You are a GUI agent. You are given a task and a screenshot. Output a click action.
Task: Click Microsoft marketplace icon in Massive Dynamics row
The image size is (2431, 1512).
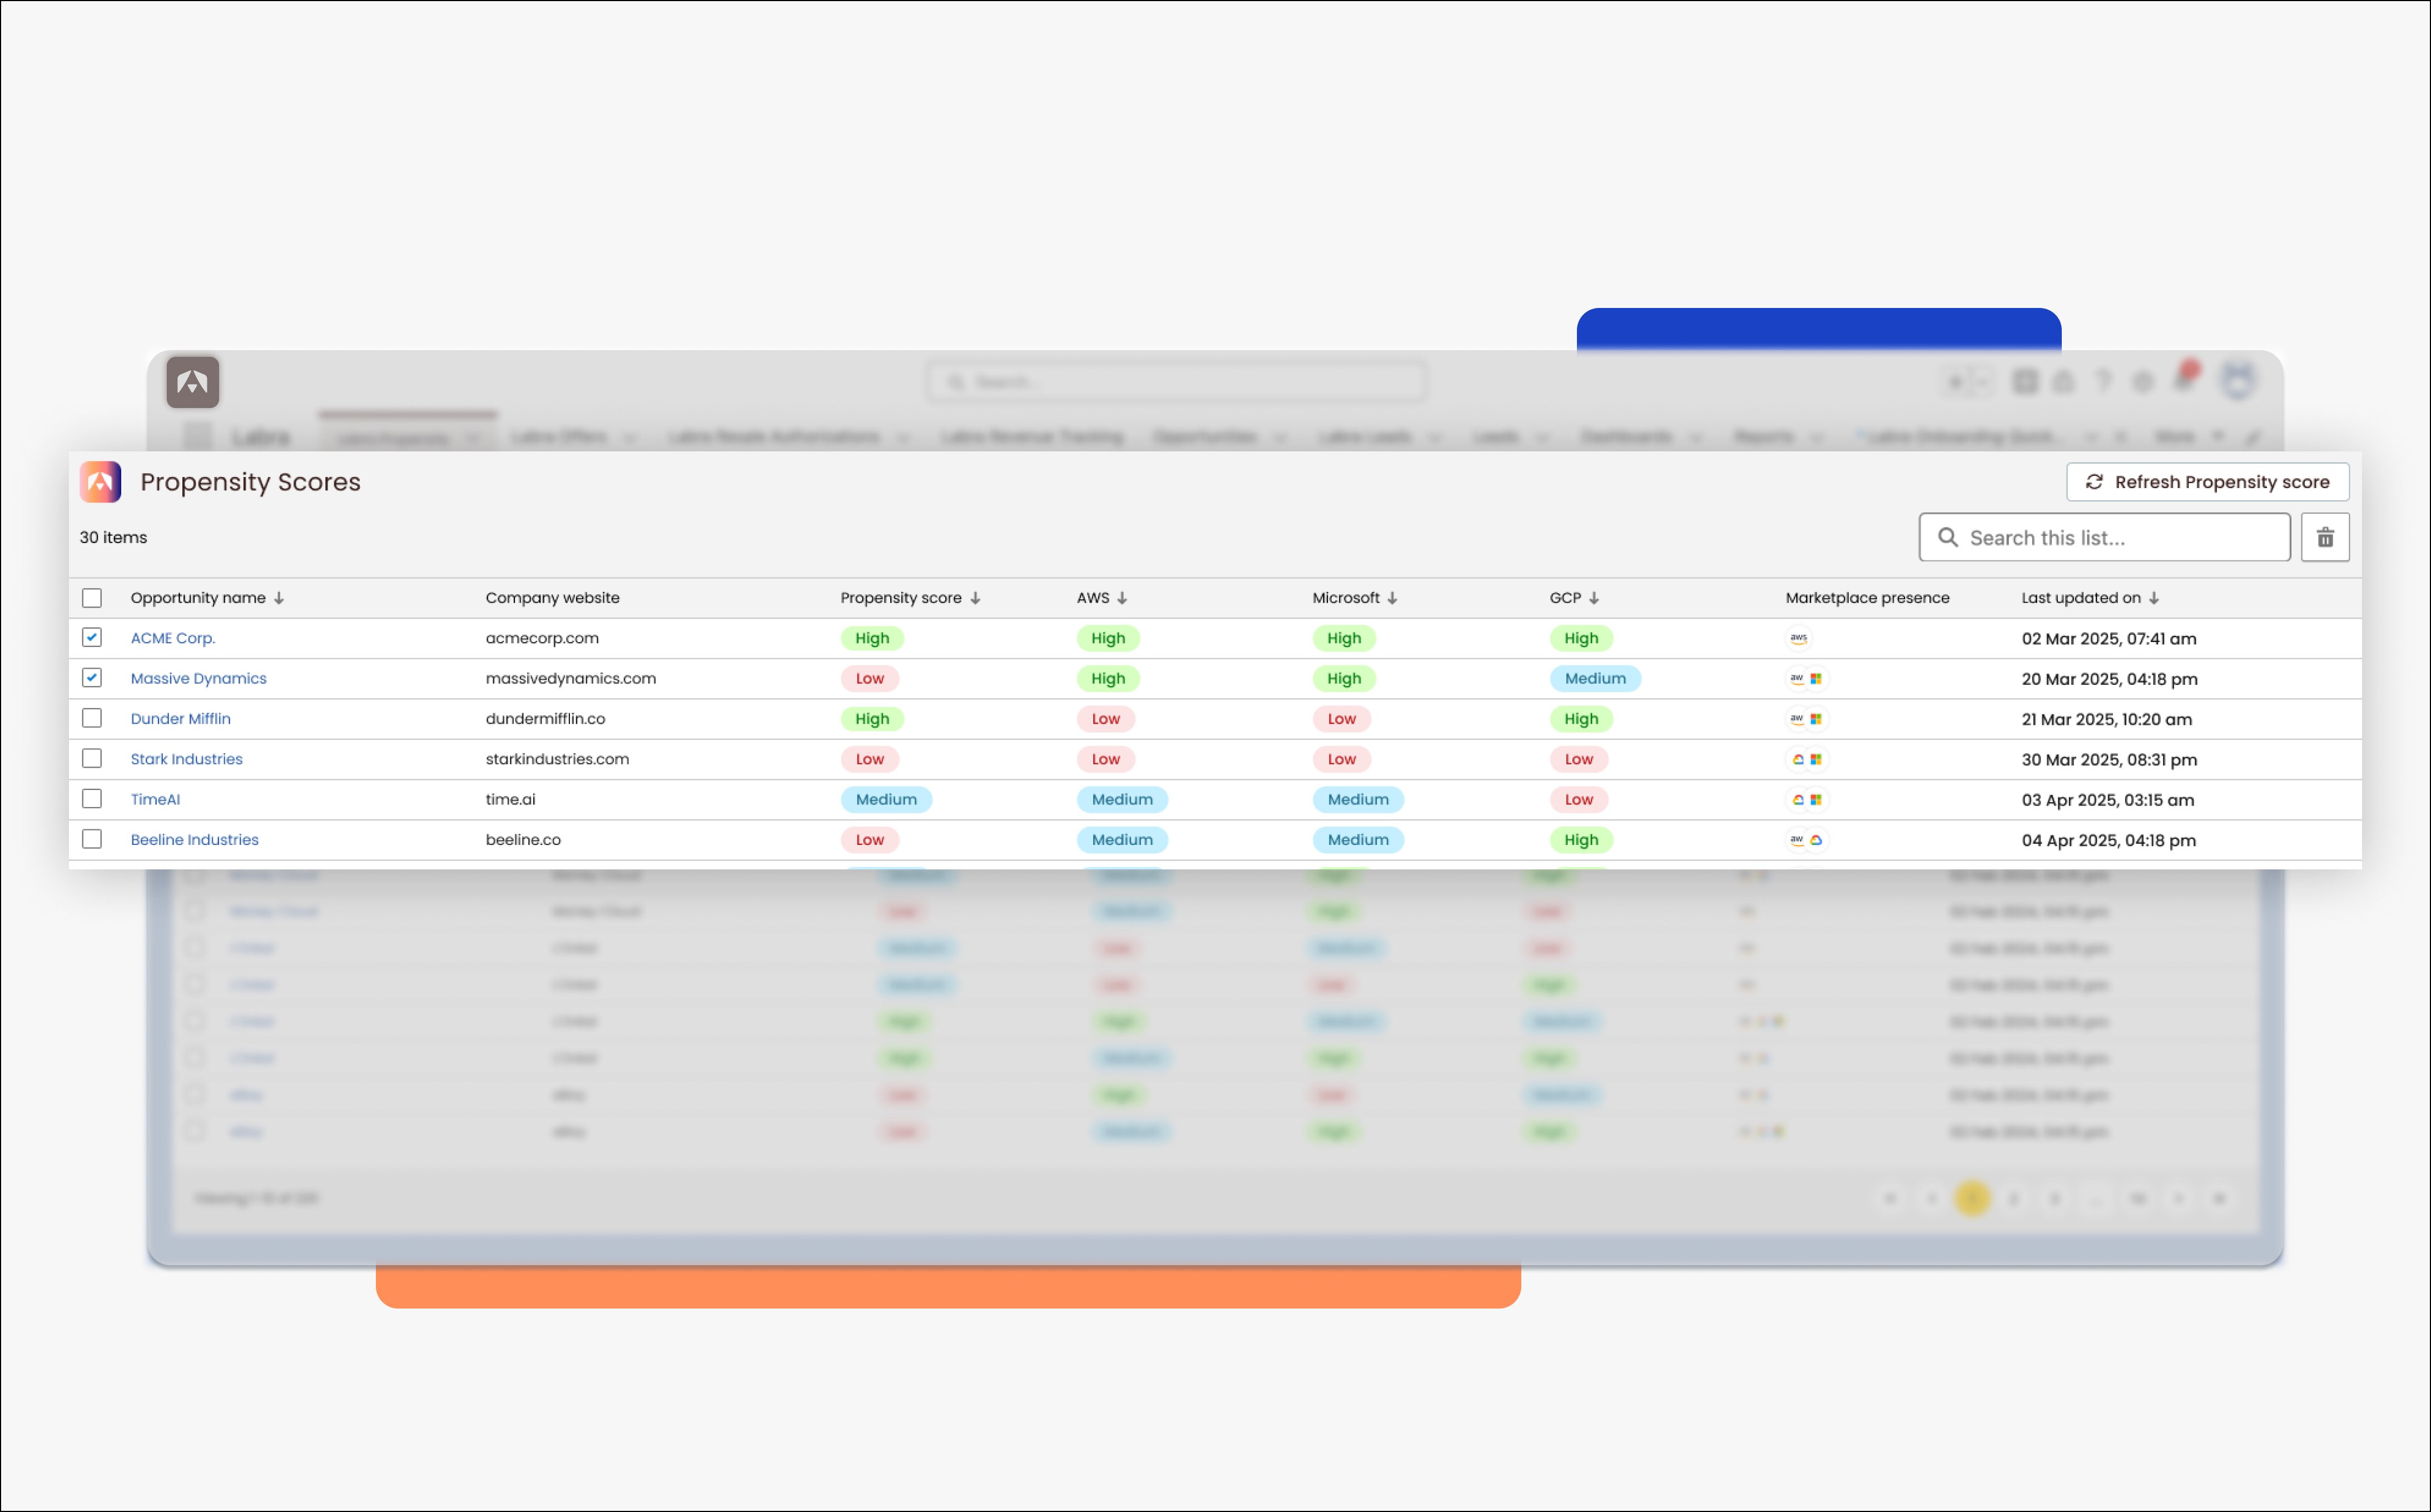click(x=1816, y=679)
